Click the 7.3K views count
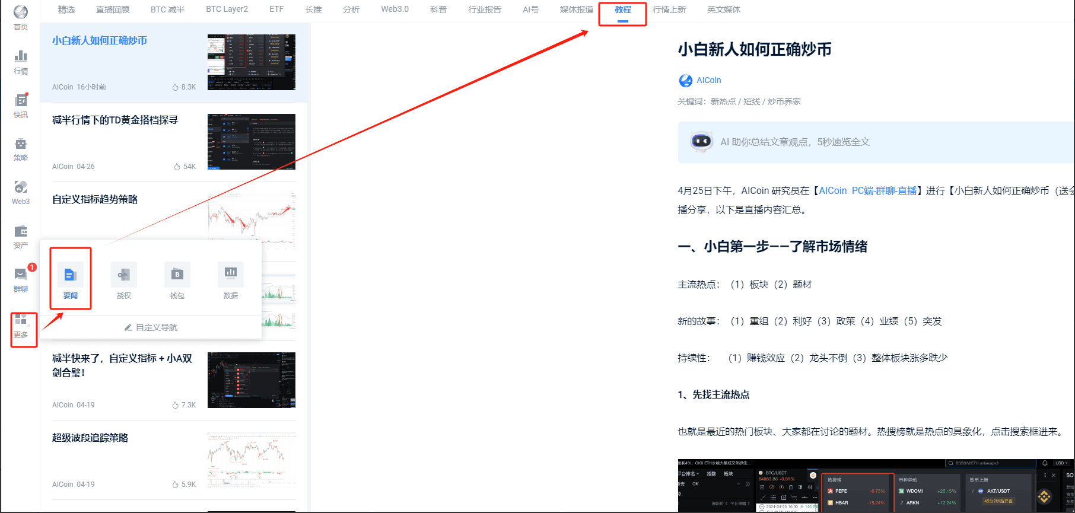Viewport: 1075px width, 513px height. 184,405
